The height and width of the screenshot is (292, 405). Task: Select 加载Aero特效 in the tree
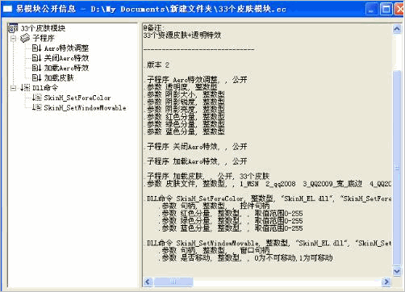[66, 68]
